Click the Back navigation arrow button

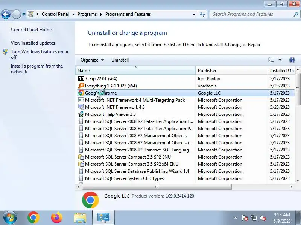(x=6, y=14)
